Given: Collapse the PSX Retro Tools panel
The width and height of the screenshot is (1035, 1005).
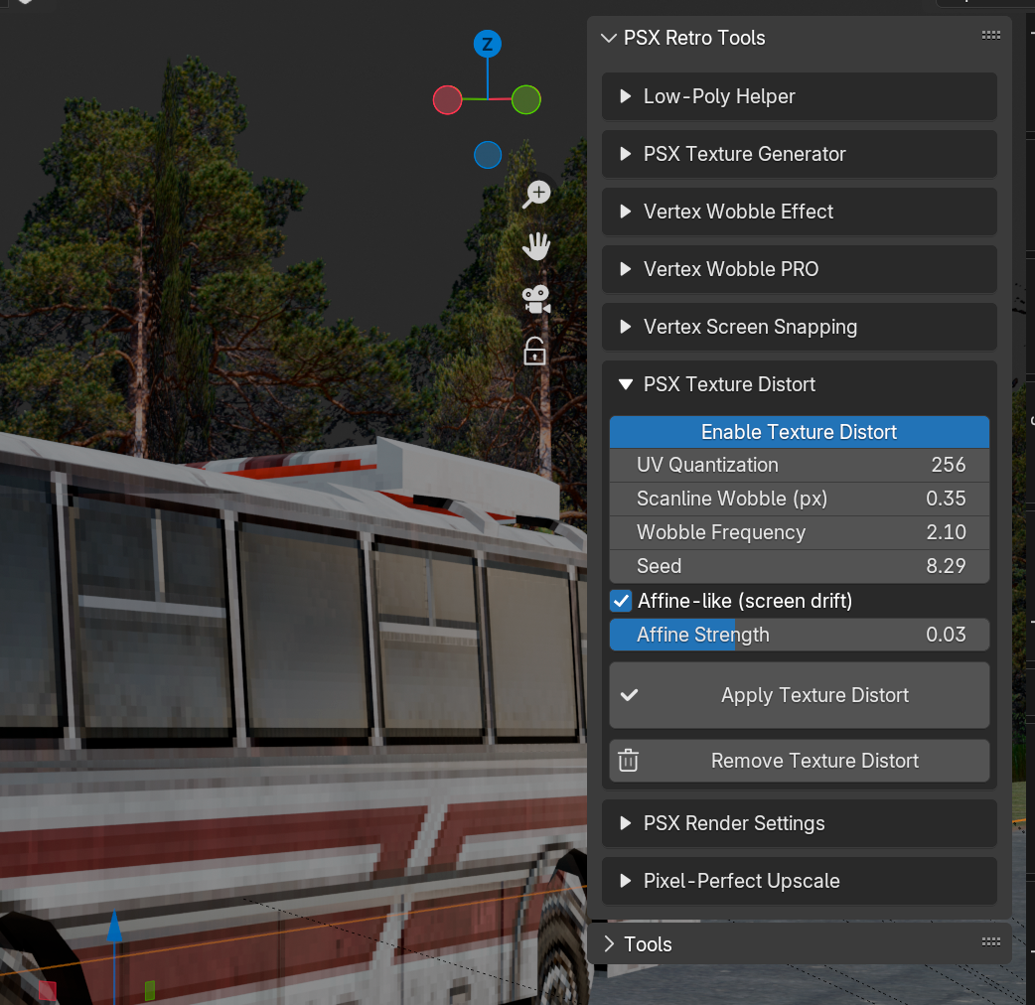Looking at the screenshot, I should pyautogui.click(x=609, y=39).
